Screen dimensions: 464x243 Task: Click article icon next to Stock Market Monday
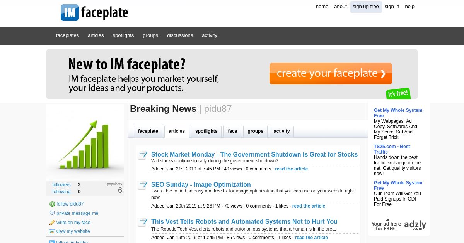(143, 155)
